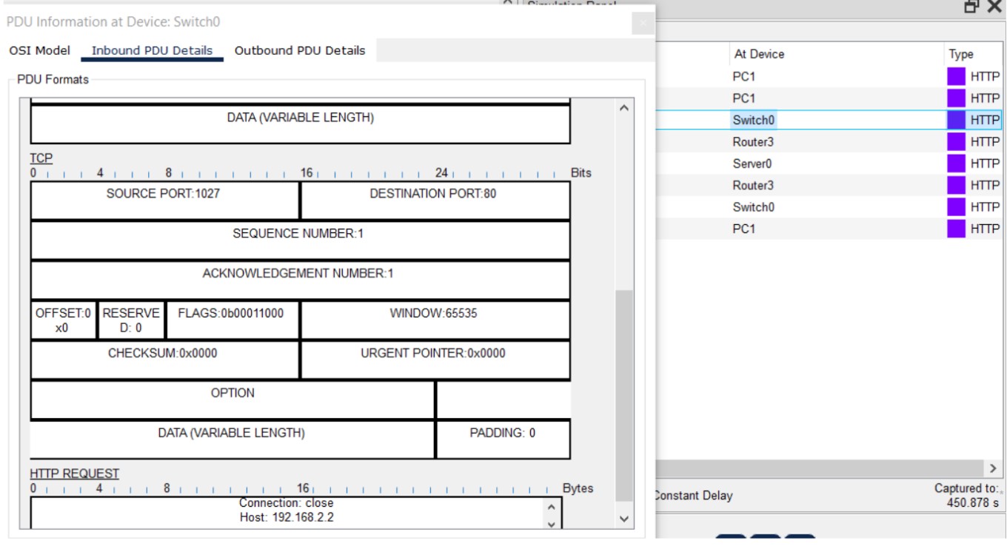The height and width of the screenshot is (546, 1007).
Task: Close the Simulation Panel with X icon
Action: pyautogui.click(x=994, y=7)
